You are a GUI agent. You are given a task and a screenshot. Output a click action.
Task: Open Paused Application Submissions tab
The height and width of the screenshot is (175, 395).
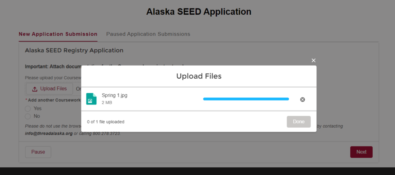coord(148,34)
